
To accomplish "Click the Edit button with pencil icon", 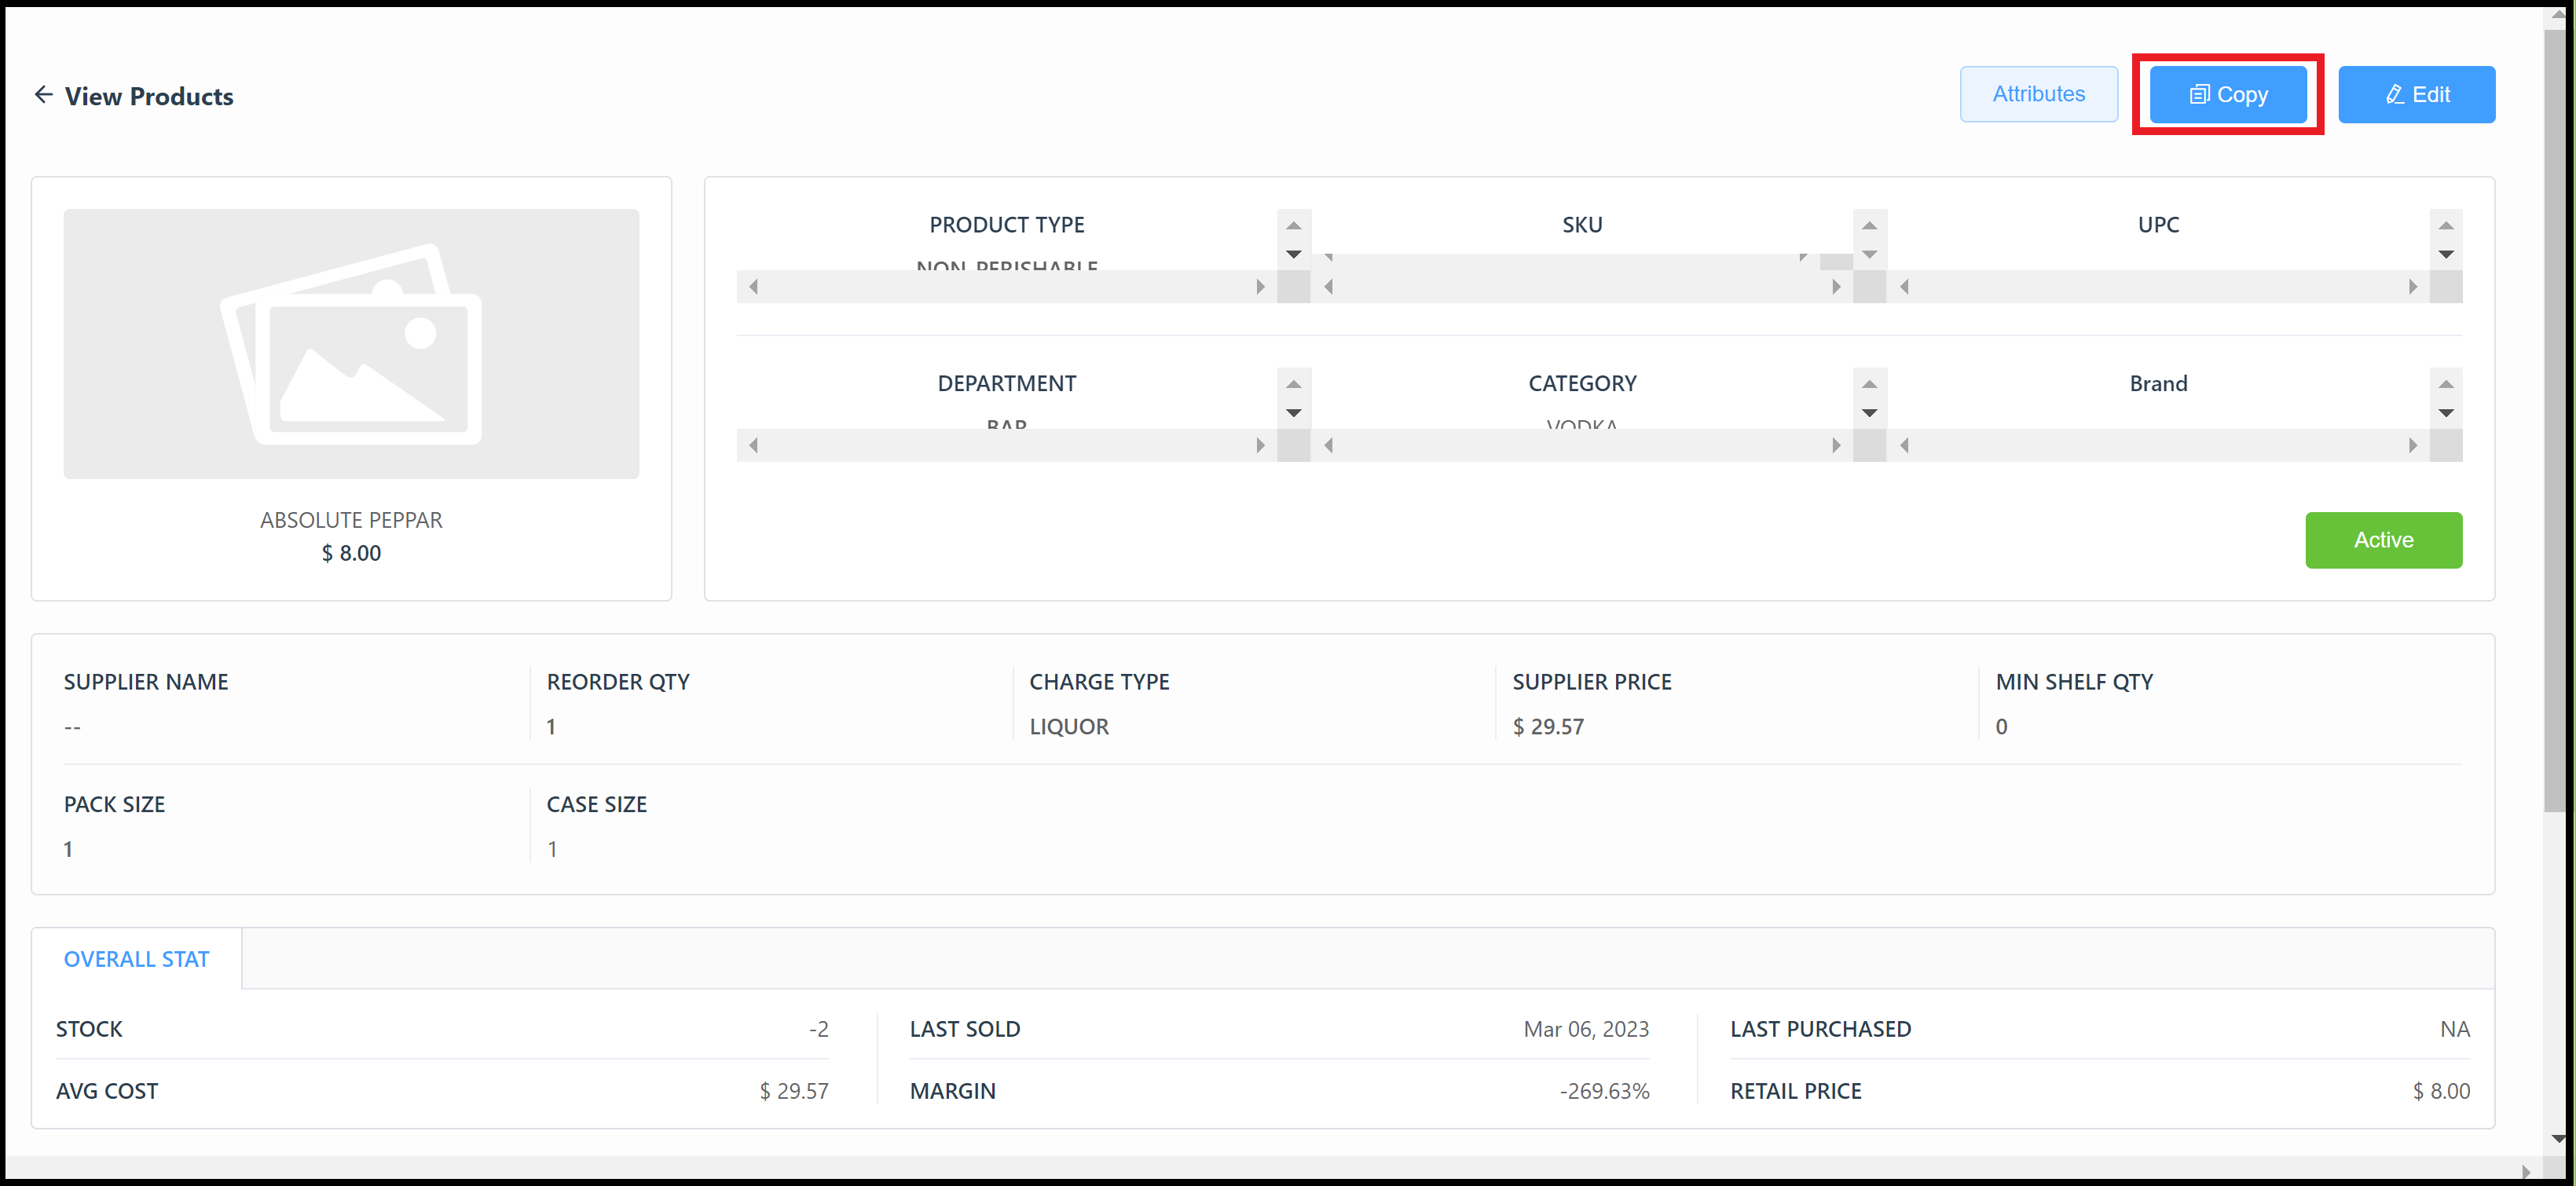I will click(x=2416, y=95).
